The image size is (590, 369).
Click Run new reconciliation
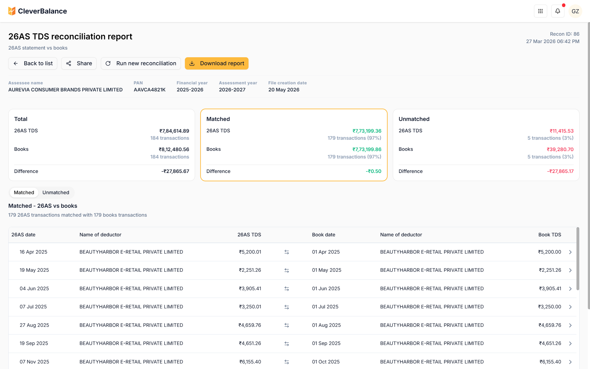141,63
